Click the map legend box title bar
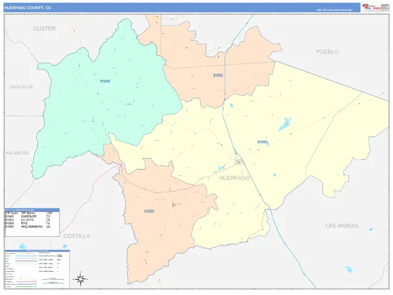Viewport: 393px width, 295px height. click(37, 251)
